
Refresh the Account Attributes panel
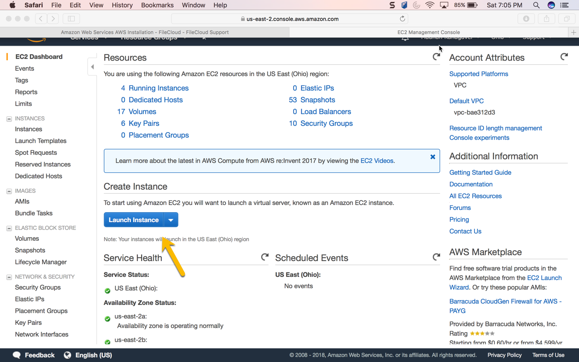[564, 57]
